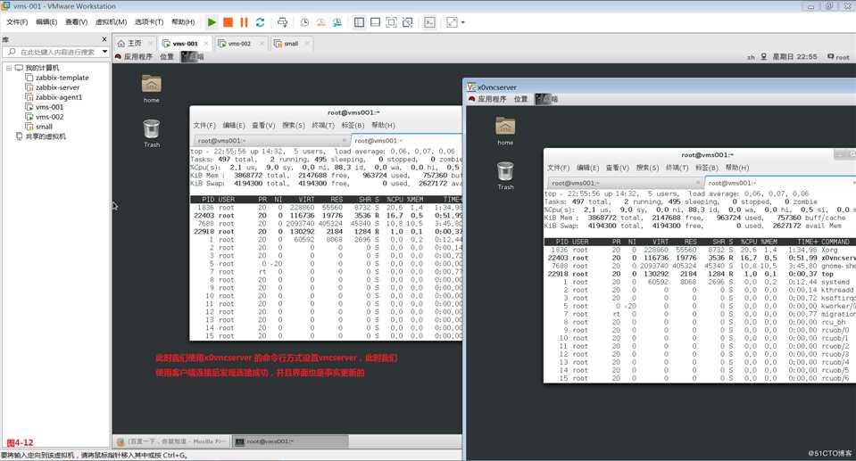
Task: Toggle the thumbnail bar view icon
Action: pyautogui.click(x=375, y=22)
